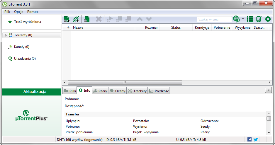Click Add Torrent from URL icon
The height and width of the screenshot is (145, 275).
[76, 19]
